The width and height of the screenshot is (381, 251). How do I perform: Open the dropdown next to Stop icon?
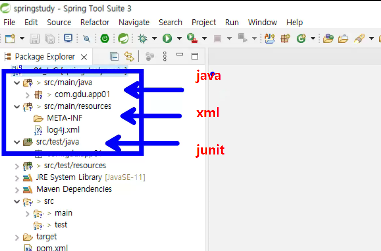(229, 39)
